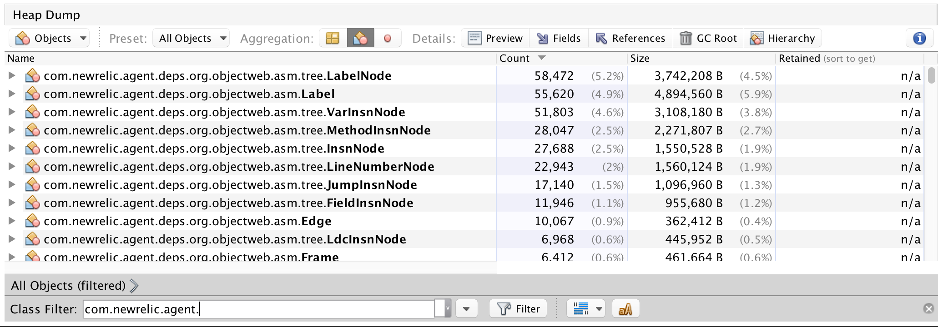The width and height of the screenshot is (938, 327).
Task: Click the size value 3,108,180 B
Action: [689, 112]
